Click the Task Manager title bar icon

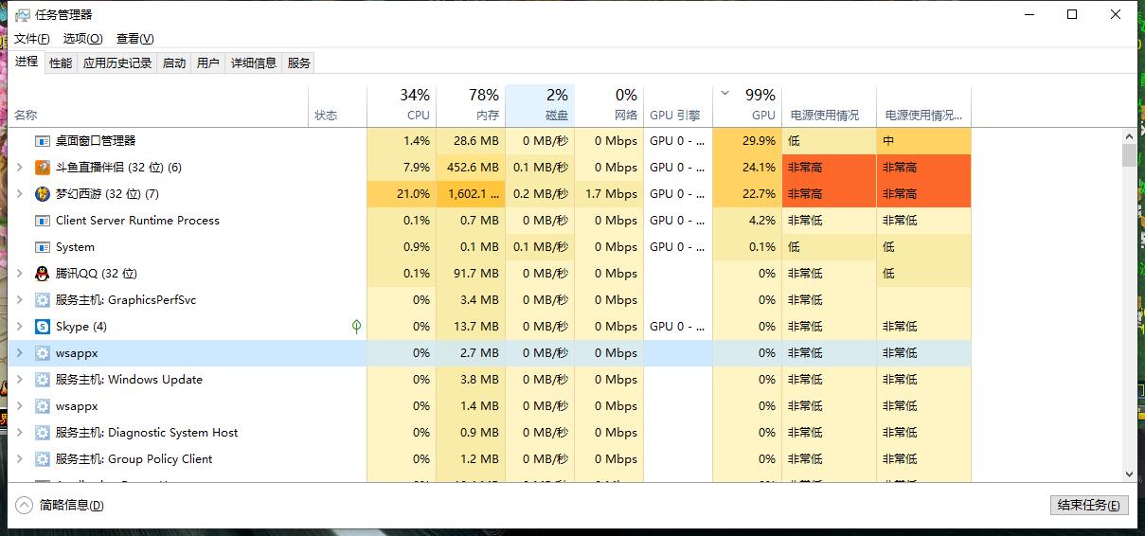pos(23,15)
